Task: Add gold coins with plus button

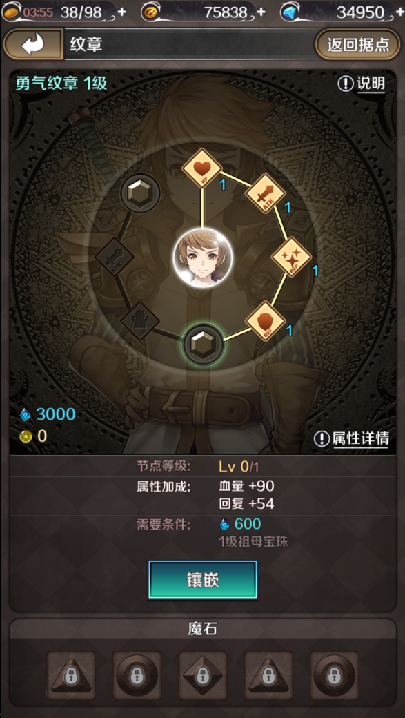Action: 261,12
